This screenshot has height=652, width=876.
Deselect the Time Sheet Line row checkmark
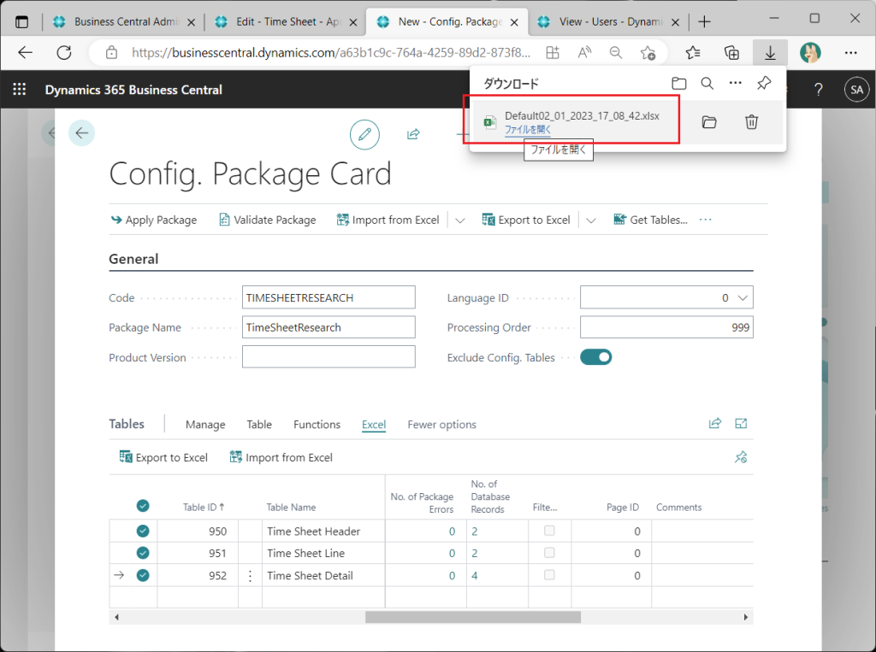143,553
